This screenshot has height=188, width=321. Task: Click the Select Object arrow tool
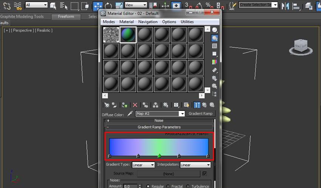tap(53, 6)
